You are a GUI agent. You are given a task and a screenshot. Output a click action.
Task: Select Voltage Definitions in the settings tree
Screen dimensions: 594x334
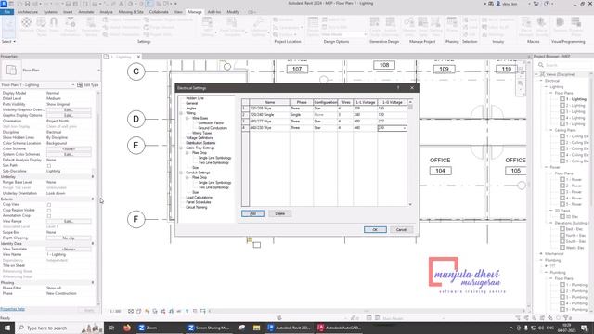[200, 138]
